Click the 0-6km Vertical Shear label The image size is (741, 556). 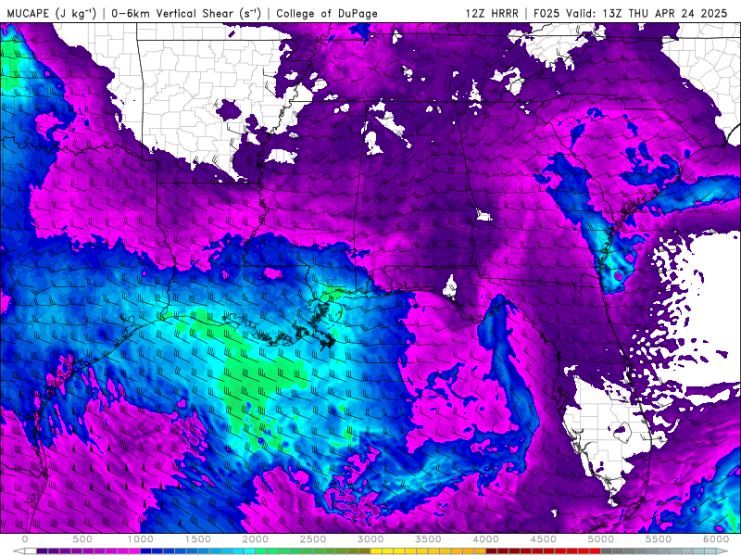click(186, 13)
